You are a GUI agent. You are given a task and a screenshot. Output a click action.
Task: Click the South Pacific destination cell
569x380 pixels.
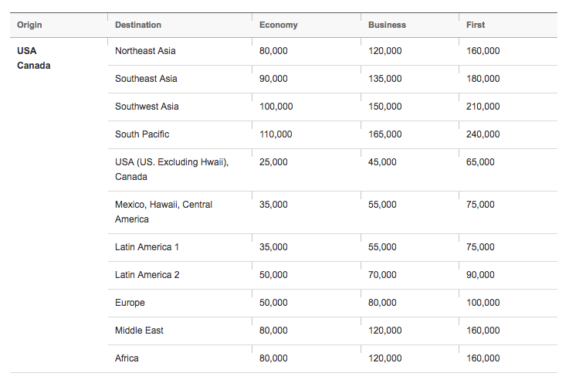click(142, 134)
